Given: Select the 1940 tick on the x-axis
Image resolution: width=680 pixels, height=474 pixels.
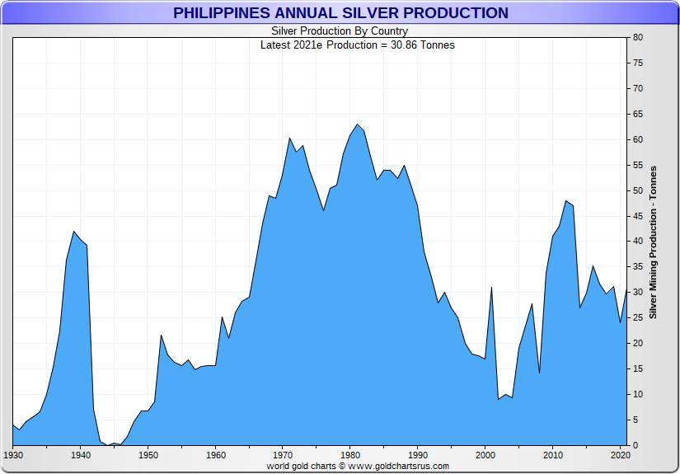Looking at the screenshot, I should (x=80, y=454).
